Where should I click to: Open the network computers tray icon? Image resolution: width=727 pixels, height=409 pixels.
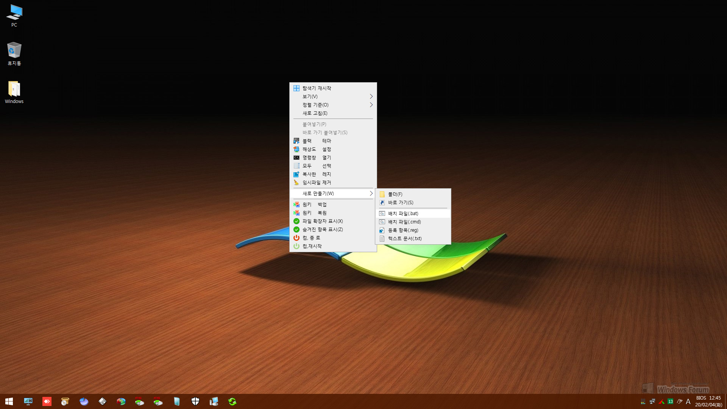click(652, 401)
